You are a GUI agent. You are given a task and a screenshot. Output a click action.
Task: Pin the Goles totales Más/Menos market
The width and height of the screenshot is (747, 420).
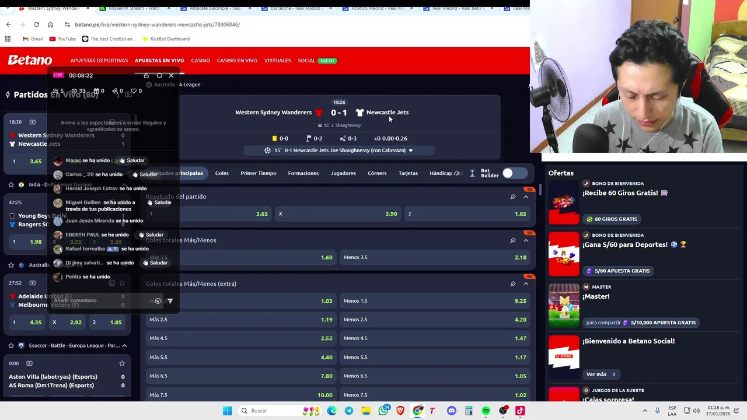click(x=513, y=240)
